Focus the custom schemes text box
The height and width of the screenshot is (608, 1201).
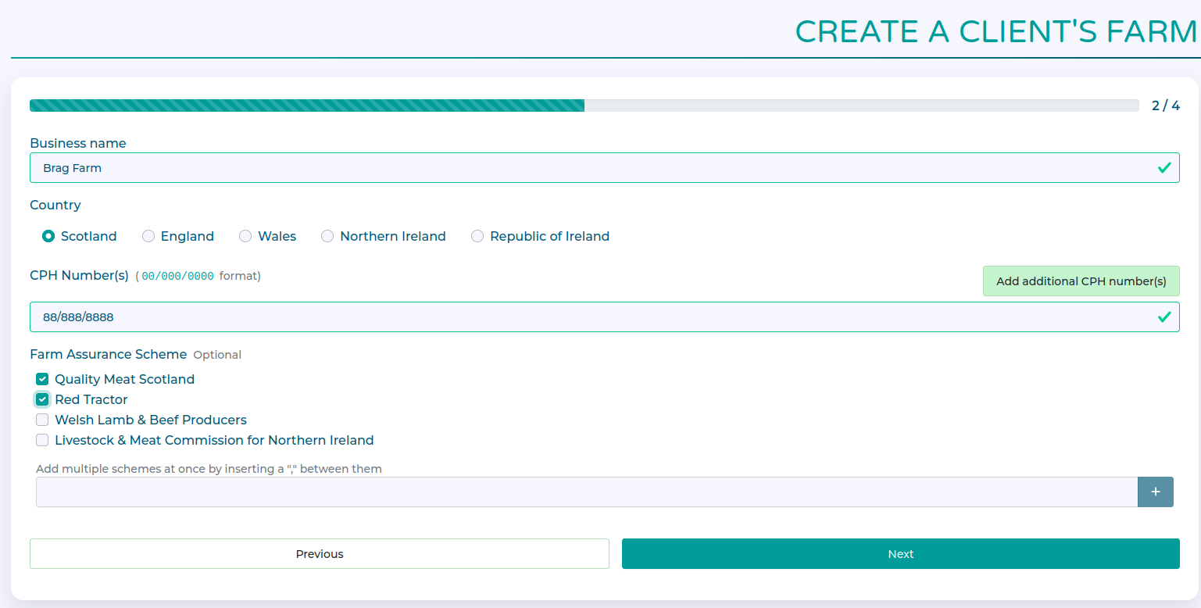tap(586, 492)
